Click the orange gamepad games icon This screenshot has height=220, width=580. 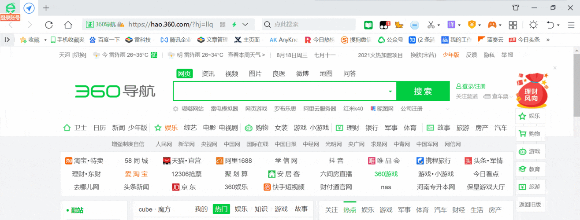click(491, 25)
